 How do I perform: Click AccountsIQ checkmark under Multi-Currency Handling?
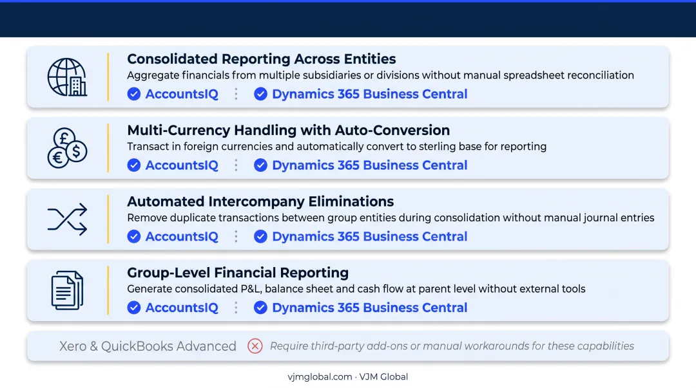click(134, 165)
